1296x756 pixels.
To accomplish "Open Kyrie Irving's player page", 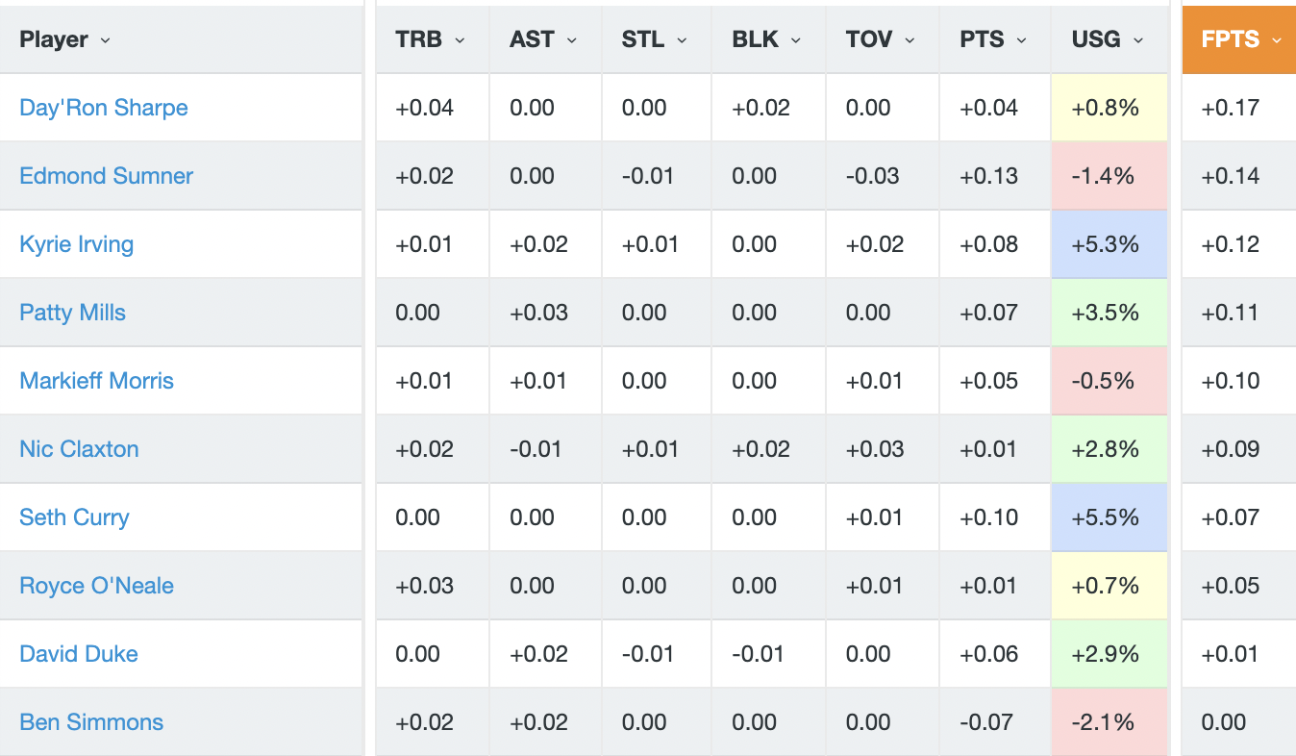I will [x=76, y=244].
